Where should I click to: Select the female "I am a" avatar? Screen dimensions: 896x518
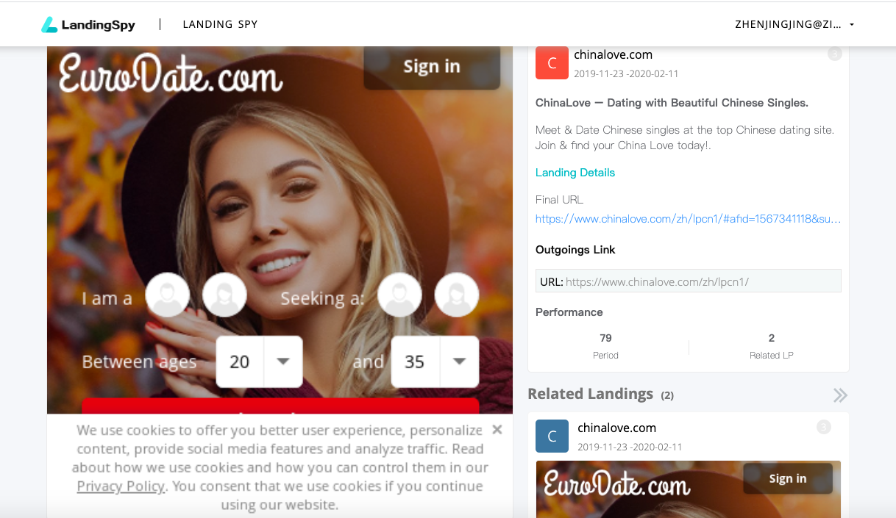click(x=224, y=295)
